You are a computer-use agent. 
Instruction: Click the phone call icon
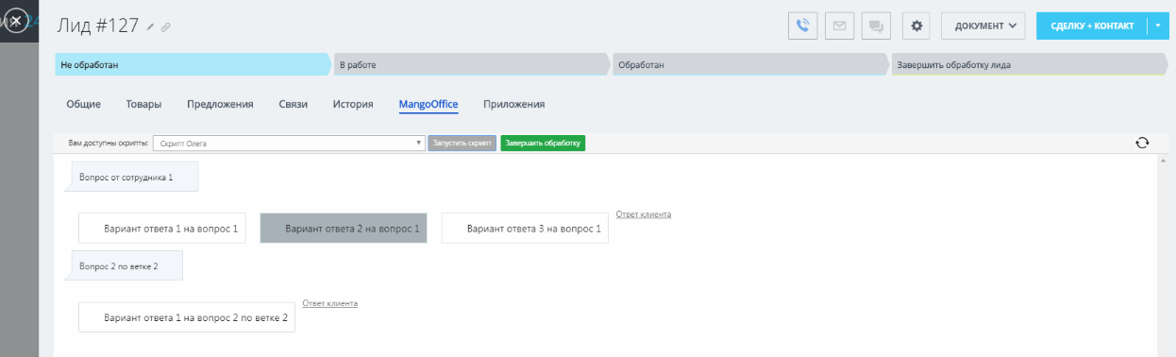(x=803, y=26)
